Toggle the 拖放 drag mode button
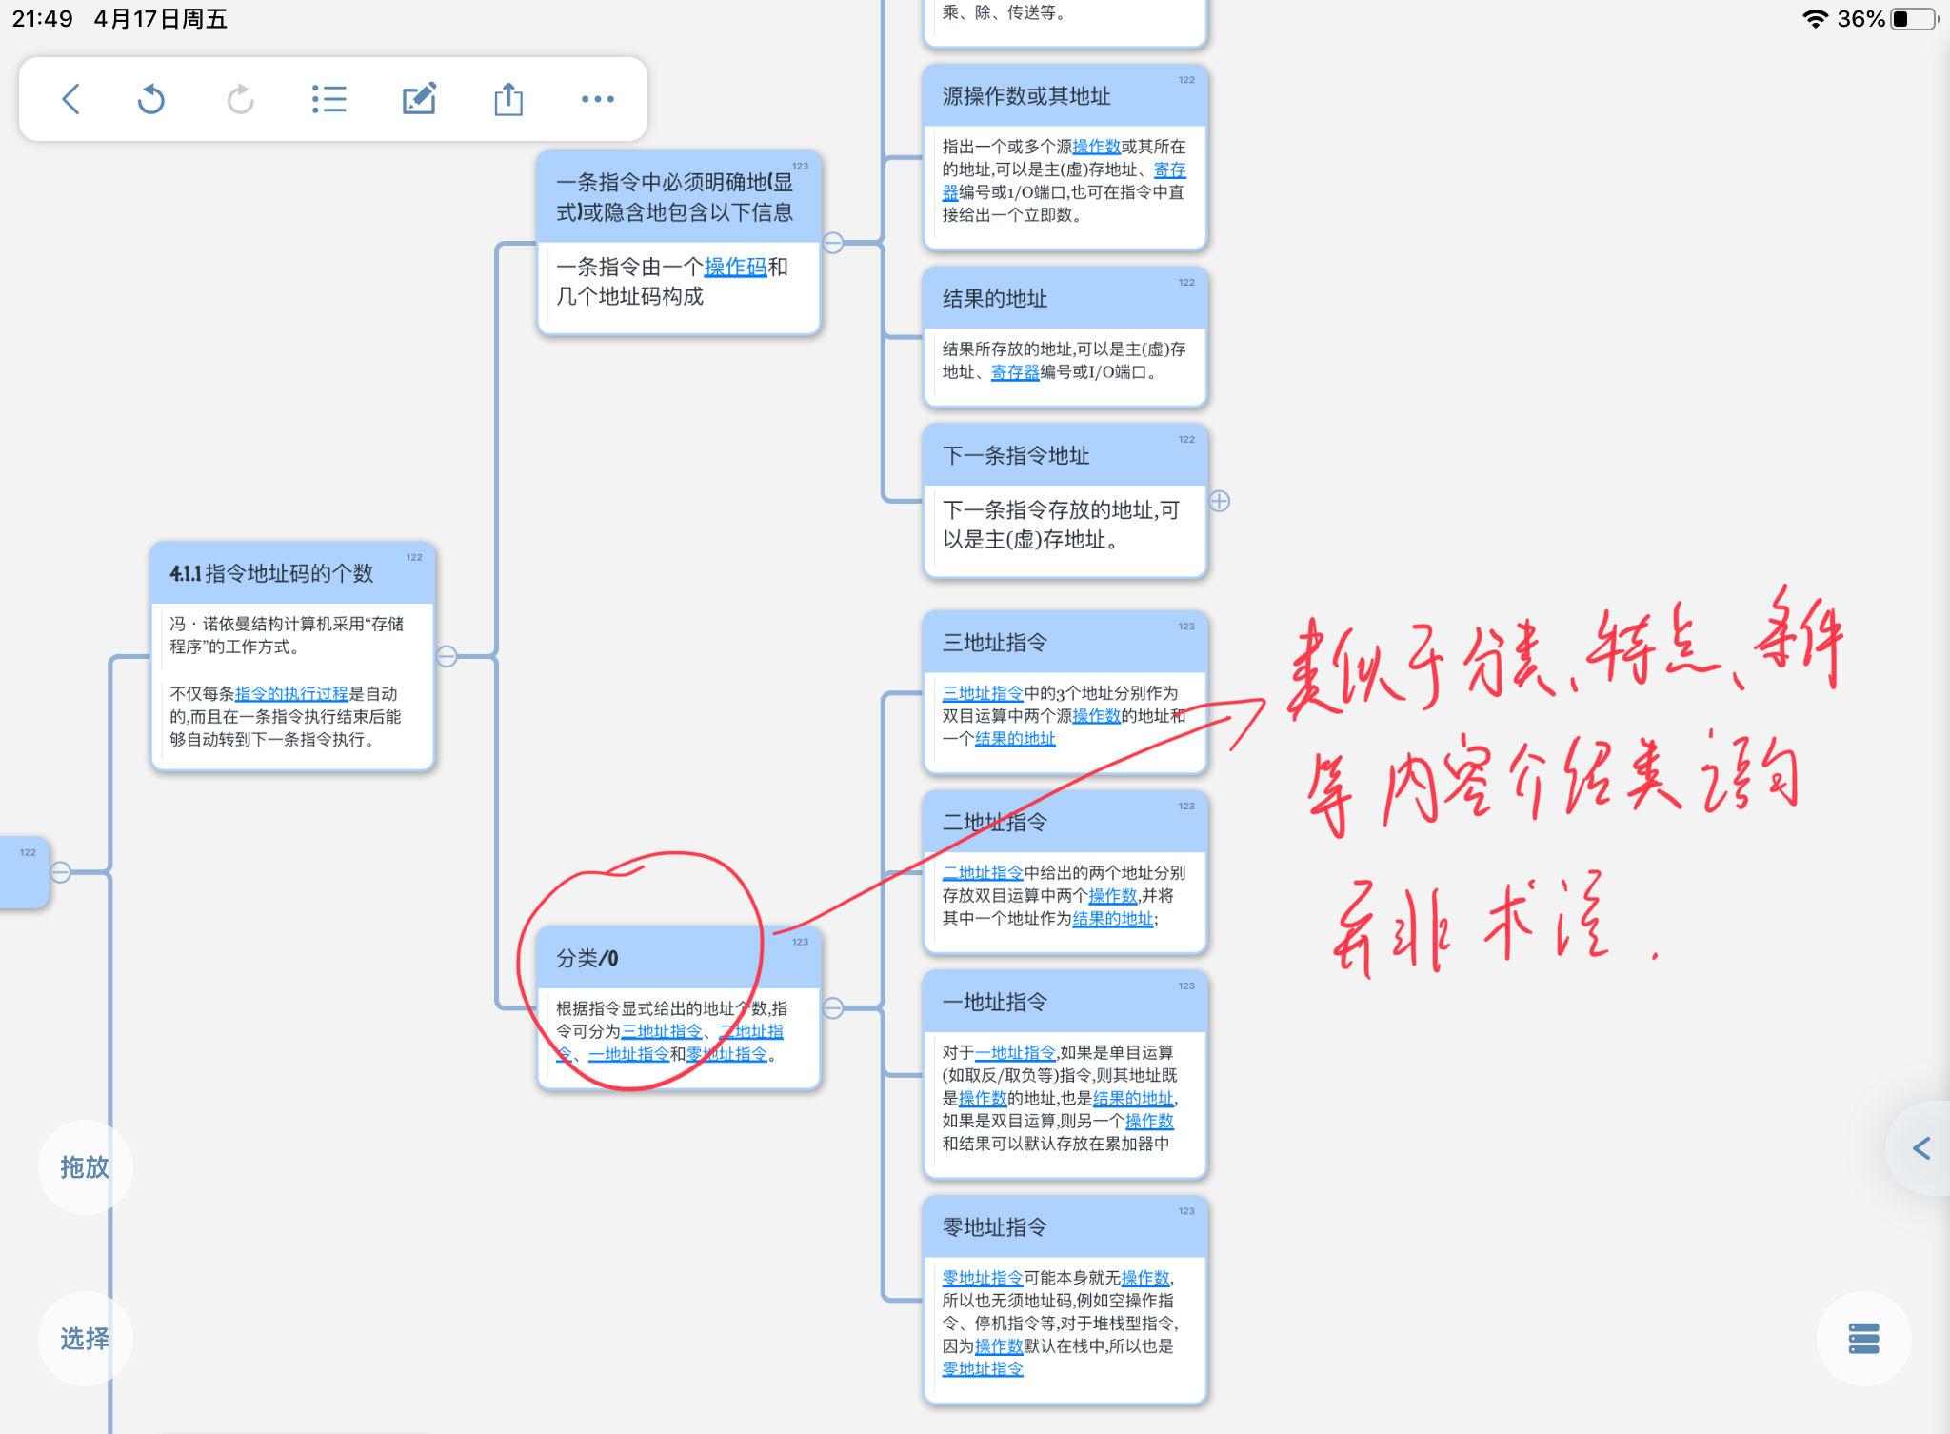This screenshot has width=1950, height=1434. point(85,1167)
